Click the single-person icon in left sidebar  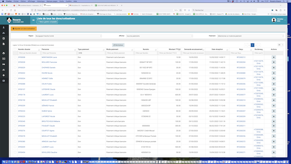pos(4,28)
